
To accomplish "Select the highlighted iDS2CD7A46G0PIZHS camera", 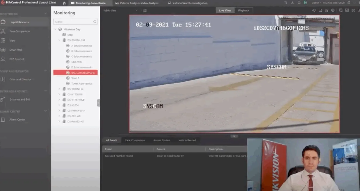I will 75,73.
